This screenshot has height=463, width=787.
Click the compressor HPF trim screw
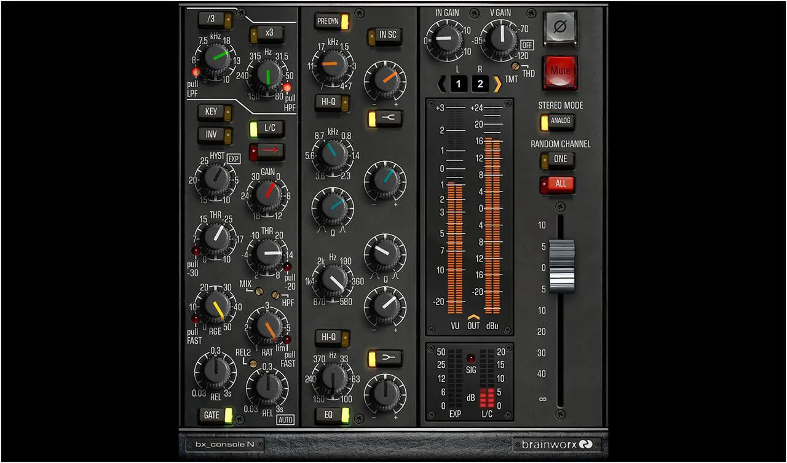276,295
